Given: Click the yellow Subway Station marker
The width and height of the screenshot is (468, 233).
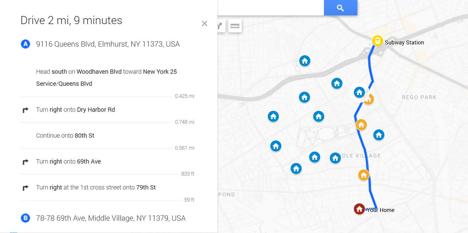Looking at the screenshot, I should [x=377, y=41].
